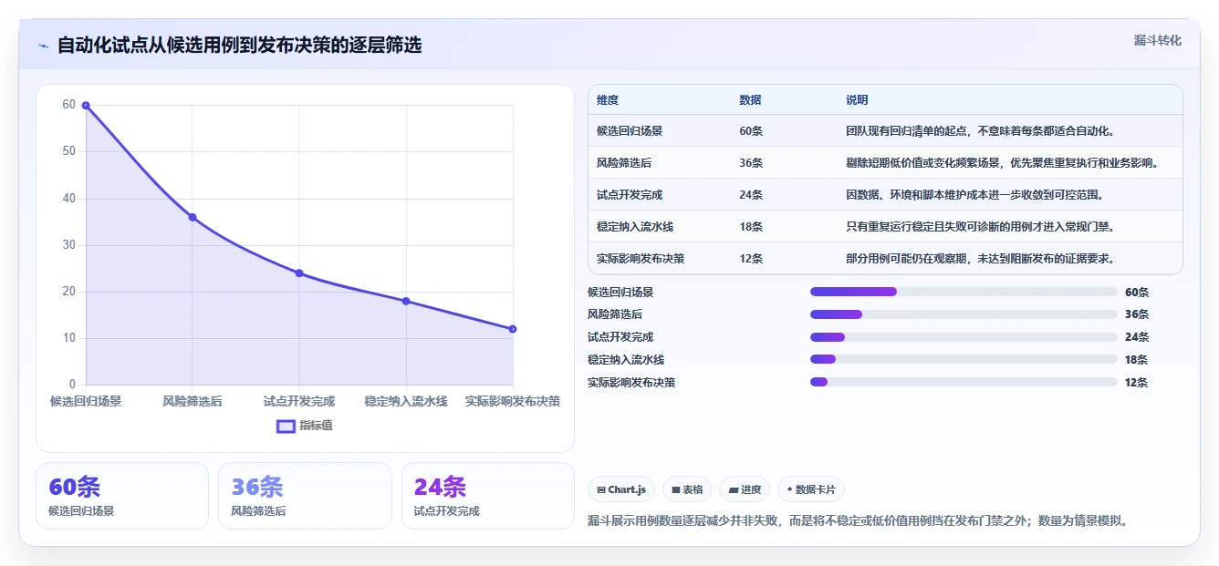This screenshot has height=566, width=1219.
Task: Click the description starting 只有重复运行稳定且失败可诊断
Action: tap(982, 227)
